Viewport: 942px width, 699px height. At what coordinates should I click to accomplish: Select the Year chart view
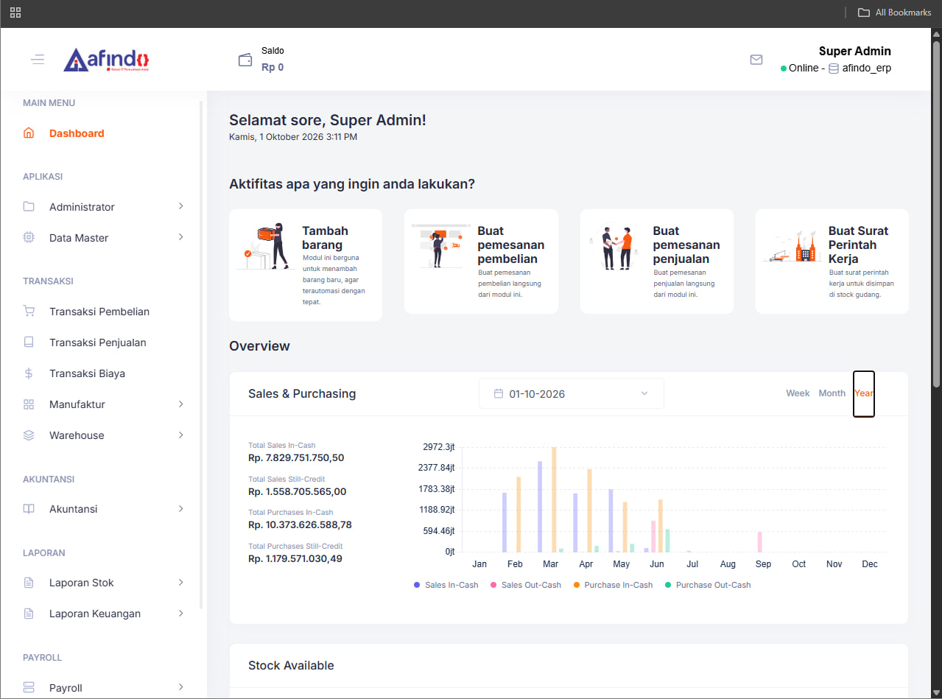864,393
